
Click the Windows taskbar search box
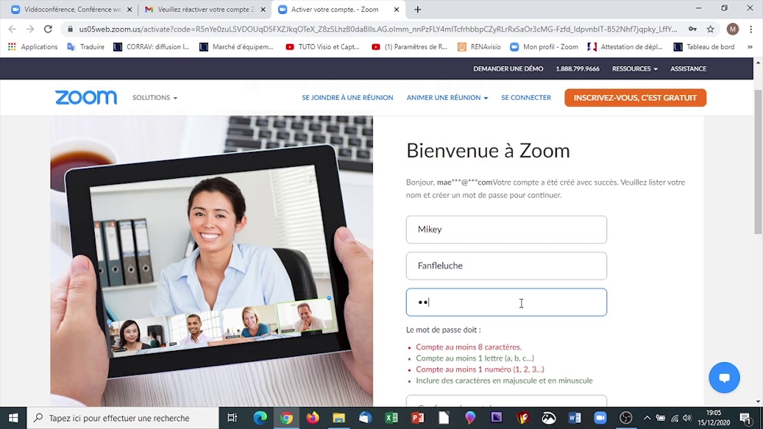tap(123, 418)
